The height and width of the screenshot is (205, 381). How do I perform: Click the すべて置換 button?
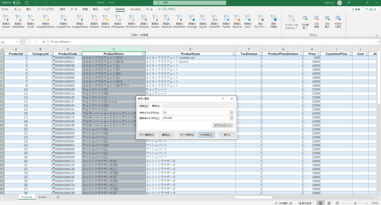[x=147, y=134]
